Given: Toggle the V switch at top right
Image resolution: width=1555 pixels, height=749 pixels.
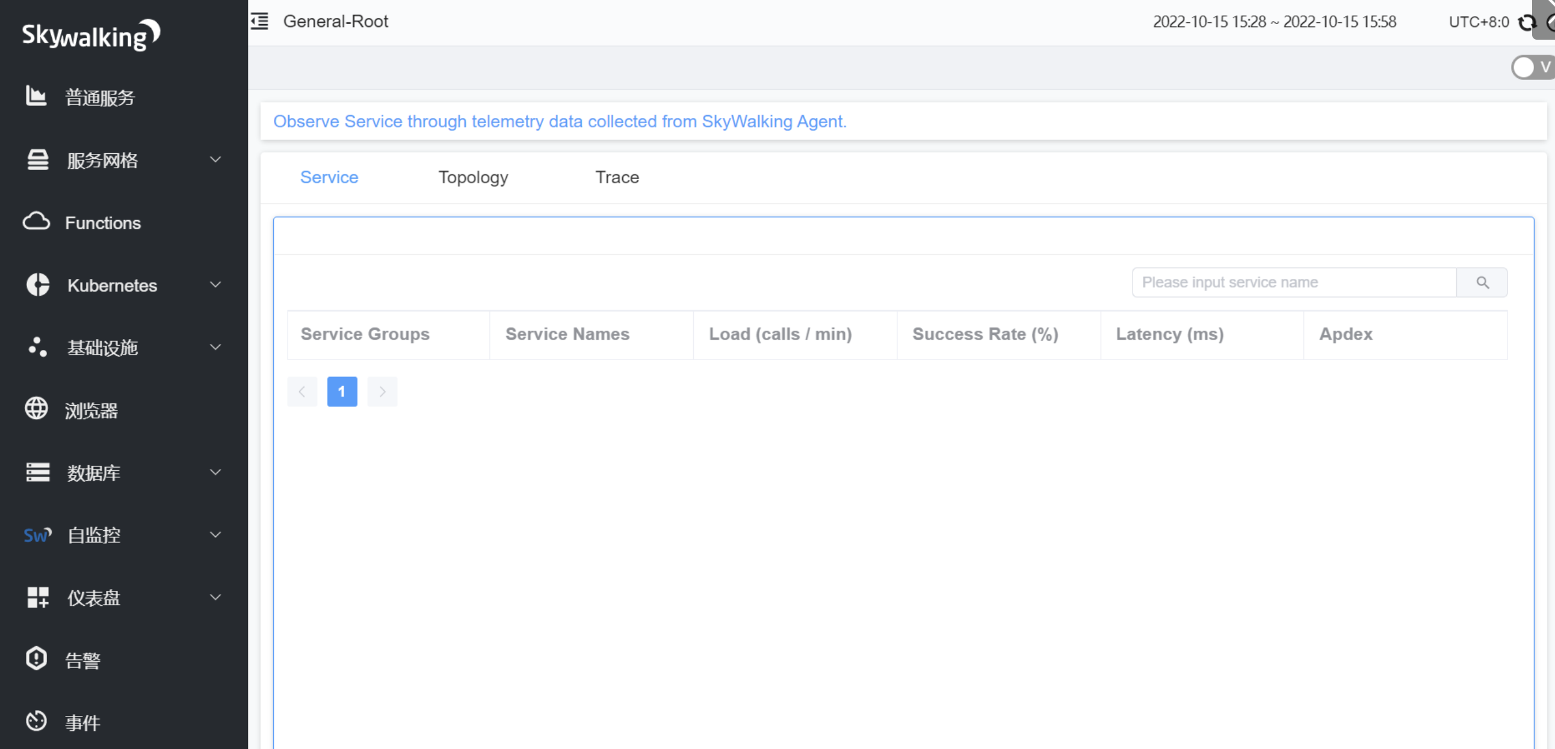Looking at the screenshot, I should [1531, 67].
